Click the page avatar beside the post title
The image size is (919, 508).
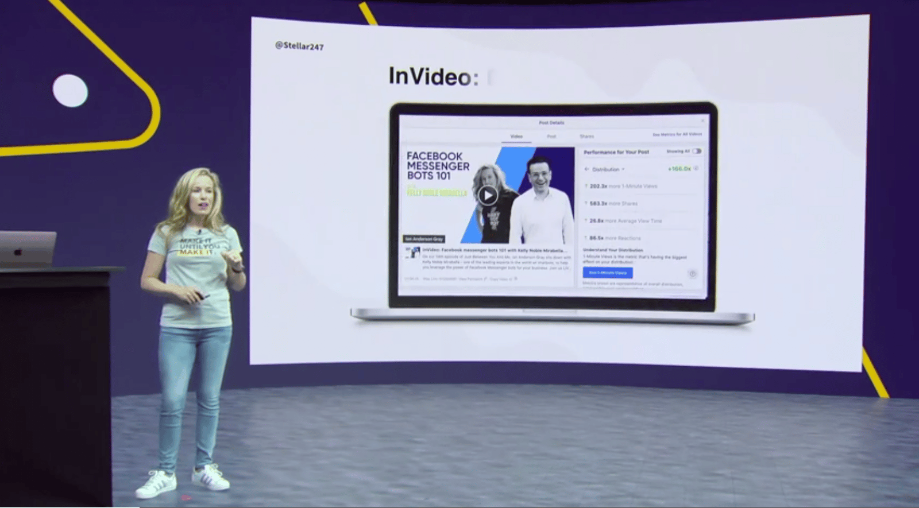pyautogui.click(x=413, y=252)
